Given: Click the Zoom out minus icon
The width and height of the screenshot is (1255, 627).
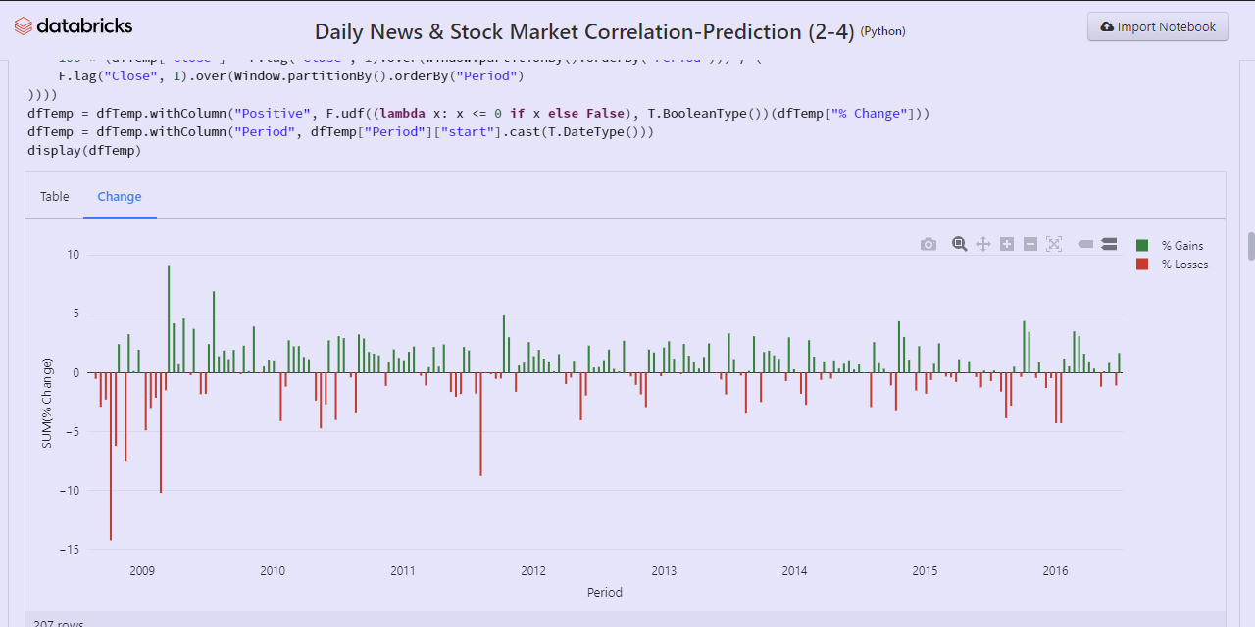Looking at the screenshot, I should point(1030,244).
